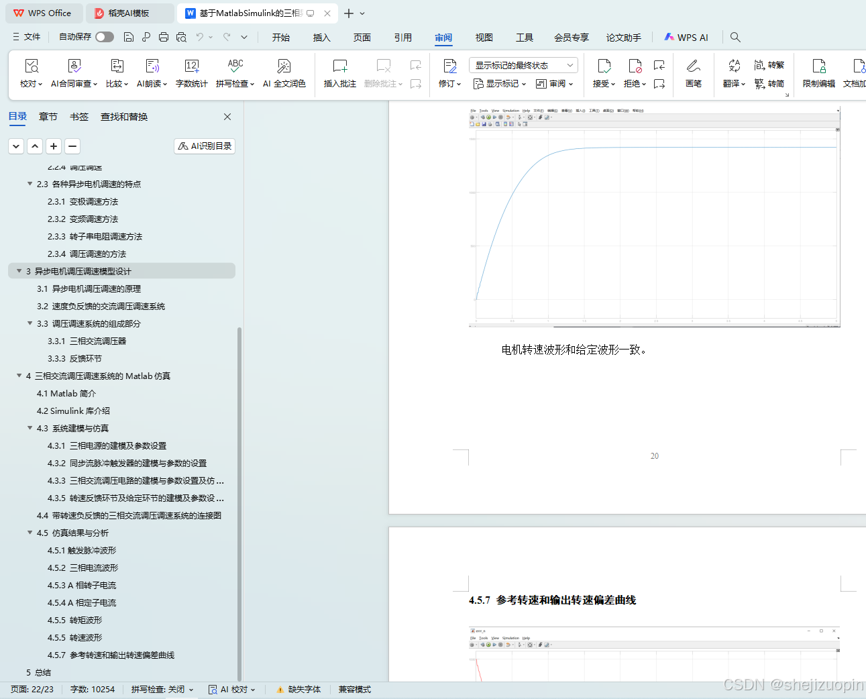Screen dimensions: 866x699
Task: Switch to the 引用 ribbon tab
Action: 403,38
